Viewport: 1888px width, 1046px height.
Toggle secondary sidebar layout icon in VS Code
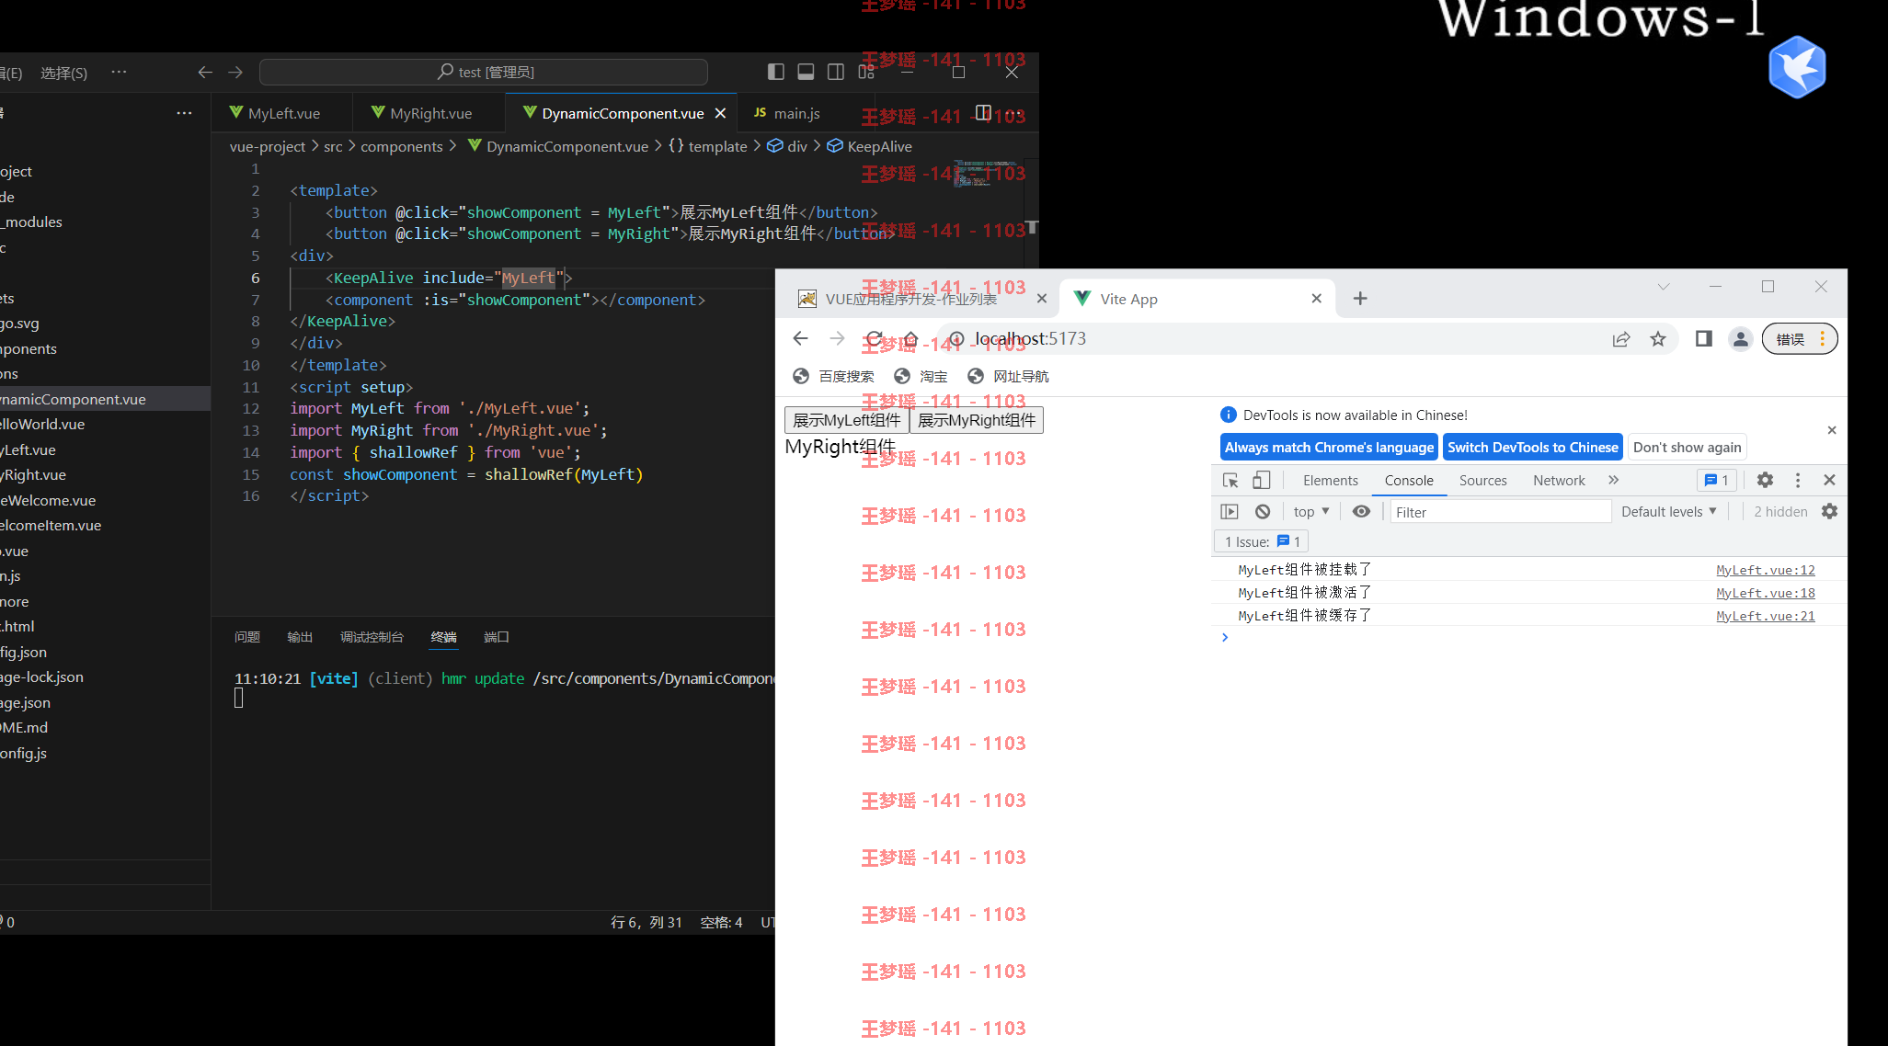click(x=836, y=72)
